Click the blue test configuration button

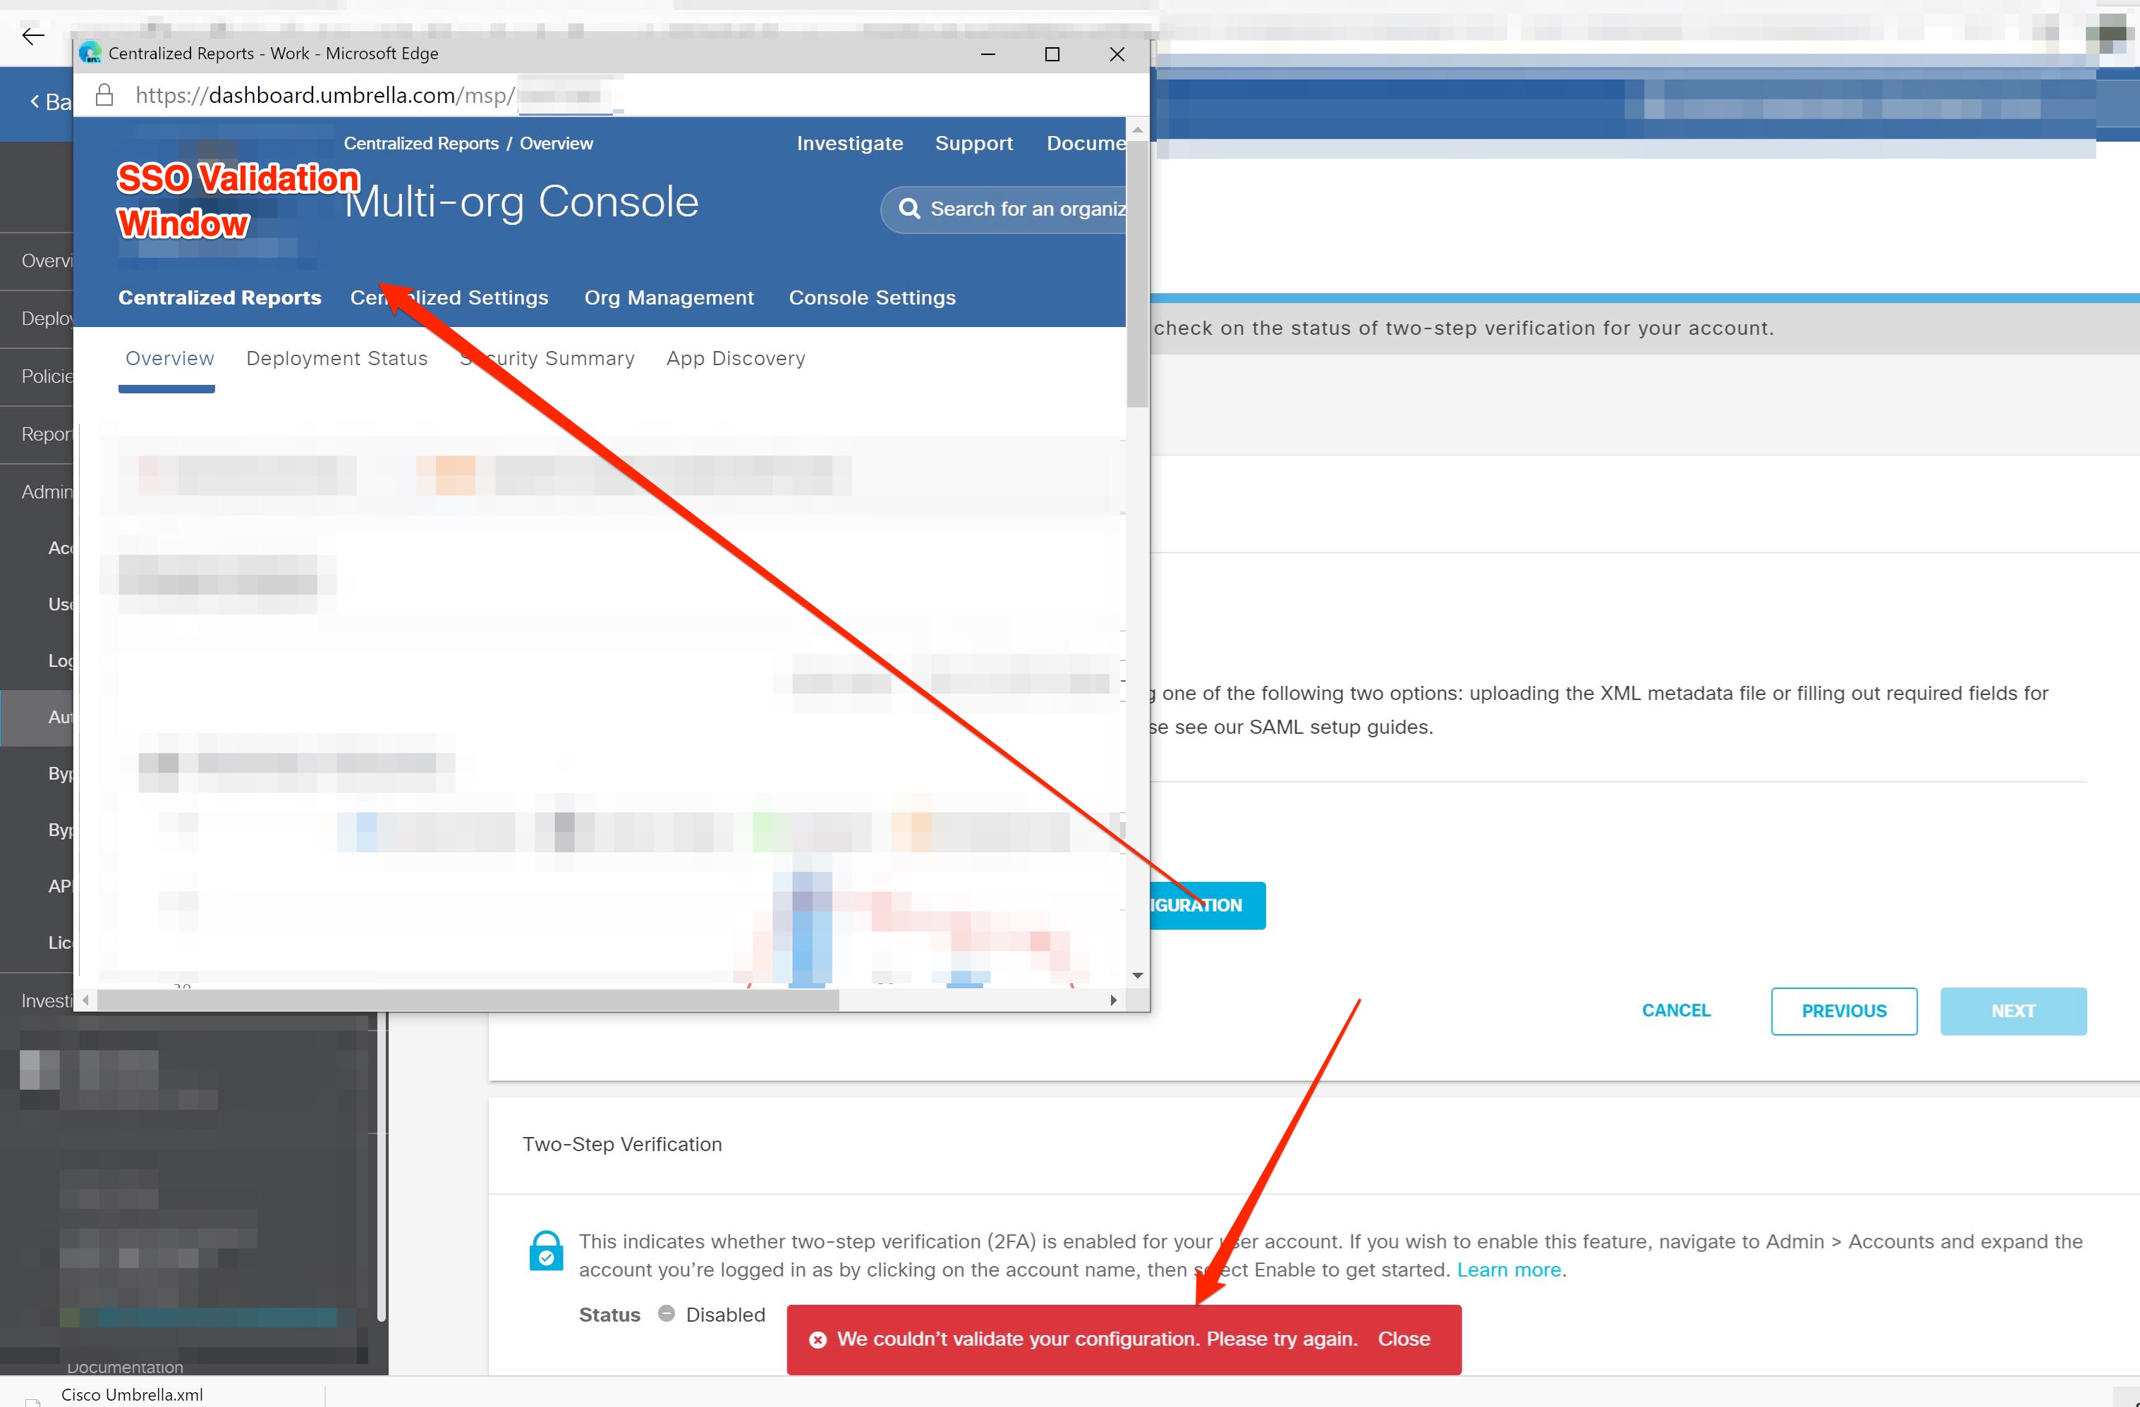pyautogui.click(x=1208, y=906)
